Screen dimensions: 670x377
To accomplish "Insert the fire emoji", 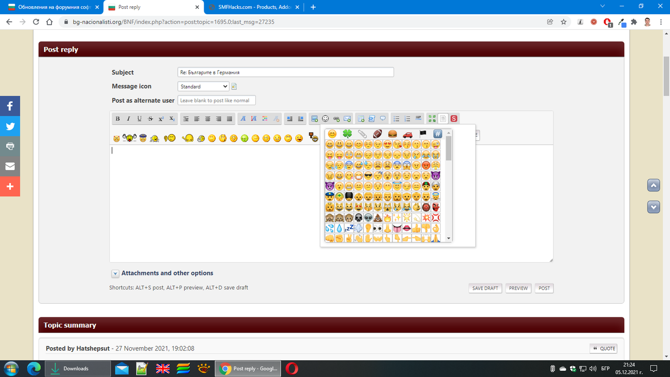I will pos(387,217).
